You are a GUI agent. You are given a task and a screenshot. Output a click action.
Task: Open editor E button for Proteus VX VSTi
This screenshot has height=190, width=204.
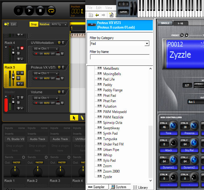click(x=63, y=67)
